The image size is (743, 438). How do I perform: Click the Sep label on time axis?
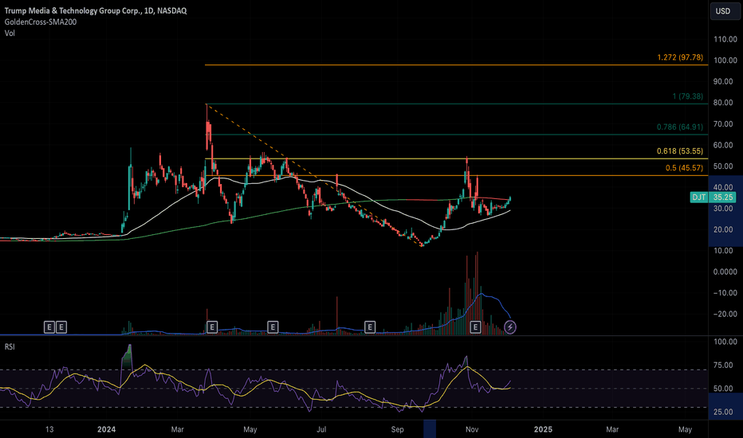(x=398, y=429)
